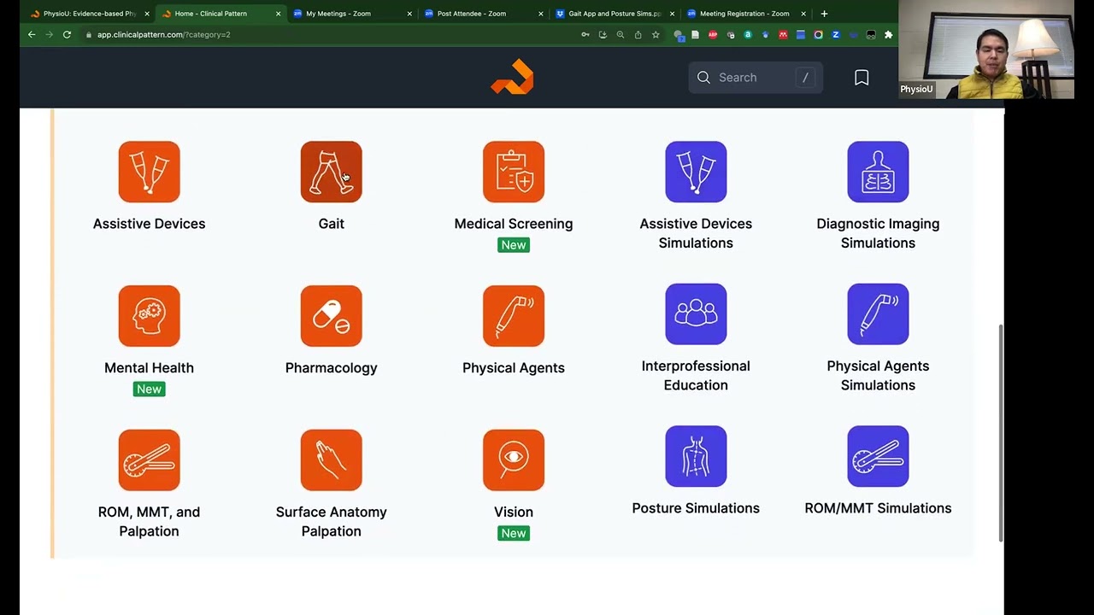Switch to the My Meetings - Zoom tab
Screen dimensions: 1094x615
(338, 14)
